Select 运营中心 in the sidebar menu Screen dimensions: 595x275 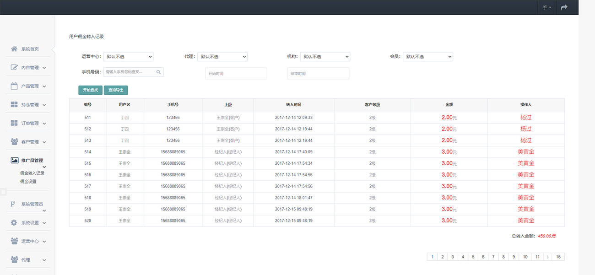tap(30, 241)
